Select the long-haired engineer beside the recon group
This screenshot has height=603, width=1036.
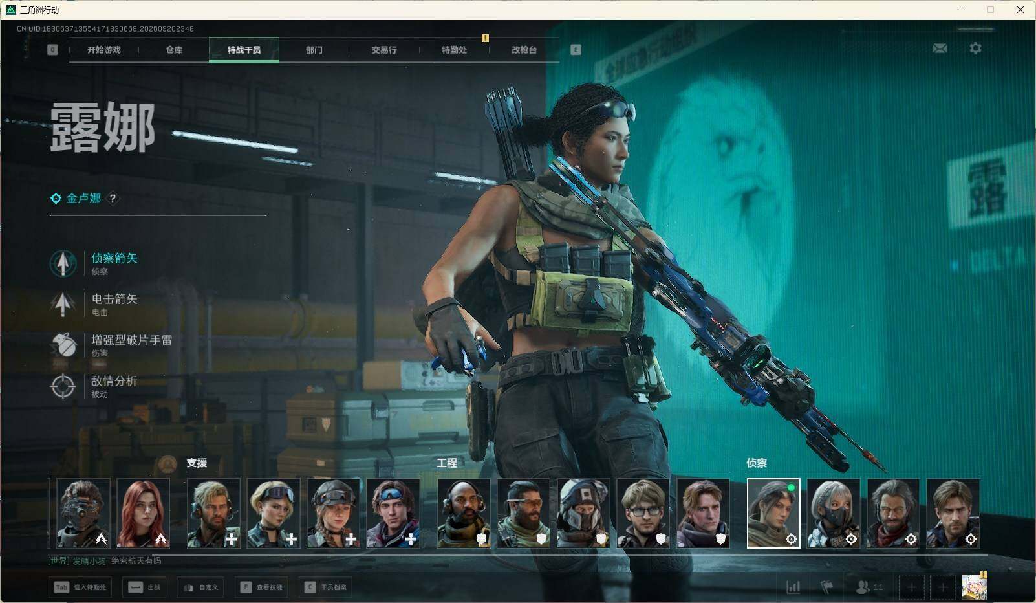(703, 514)
